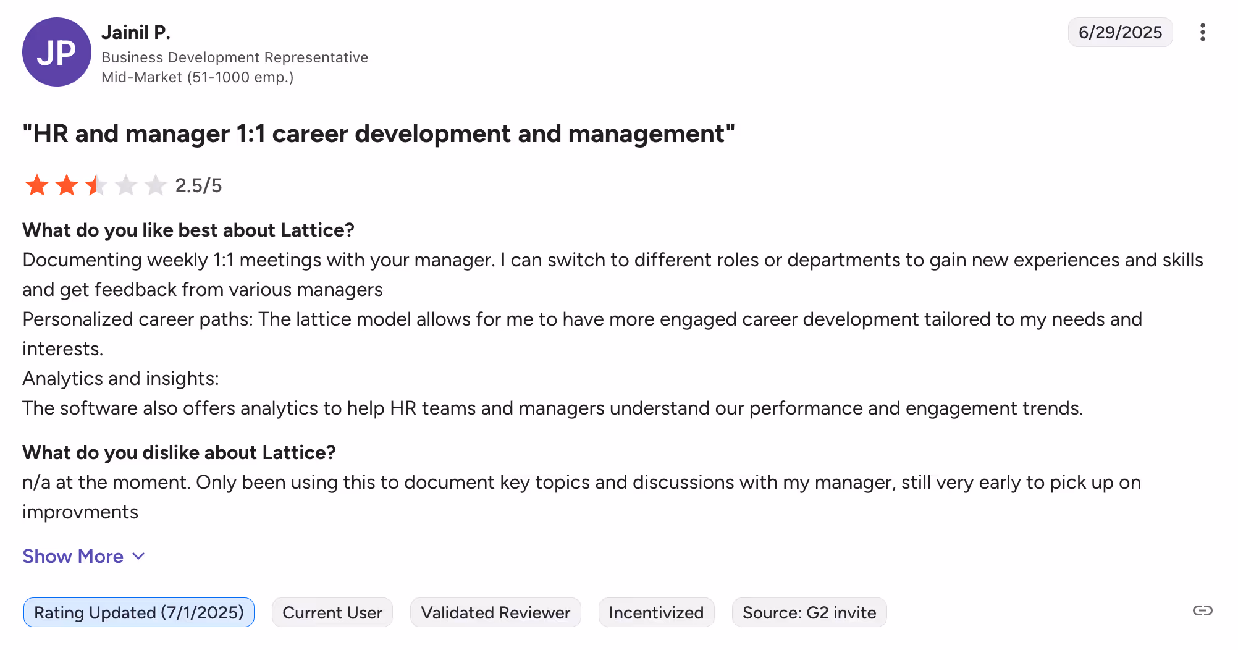Copy review link via chain icon
The height and width of the screenshot is (650, 1238).
1202,610
